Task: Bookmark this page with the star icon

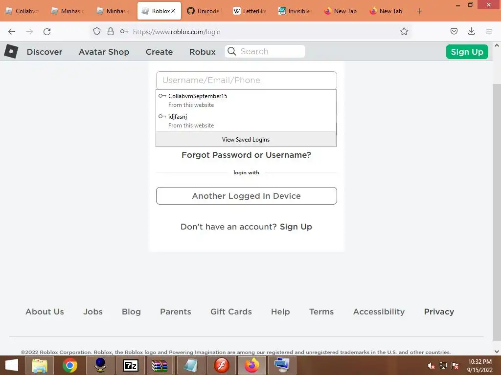Action: (404, 31)
